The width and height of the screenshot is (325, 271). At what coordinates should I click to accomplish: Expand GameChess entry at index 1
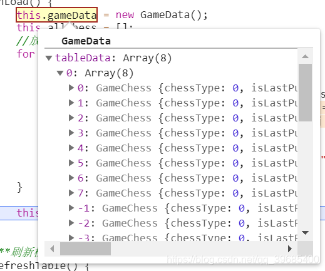(71, 103)
